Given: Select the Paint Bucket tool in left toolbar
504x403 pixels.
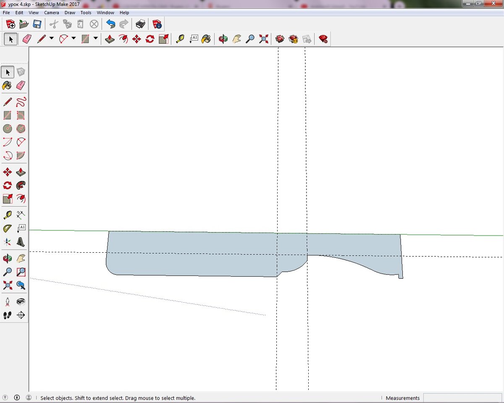Looking at the screenshot, I should tap(8, 86).
